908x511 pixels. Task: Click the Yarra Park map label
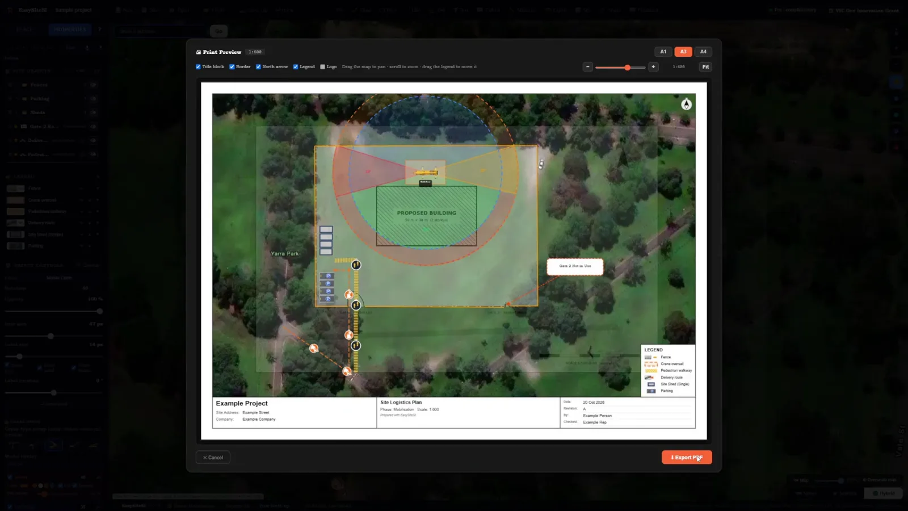point(285,254)
